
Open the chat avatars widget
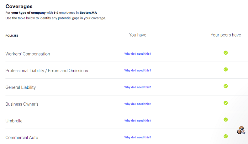pos(241,130)
